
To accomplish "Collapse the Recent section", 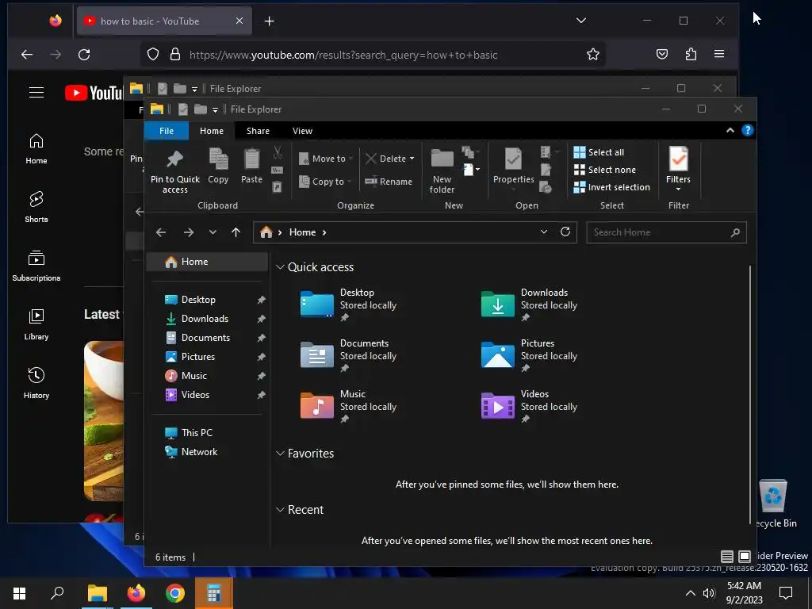I will tap(280, 510).
